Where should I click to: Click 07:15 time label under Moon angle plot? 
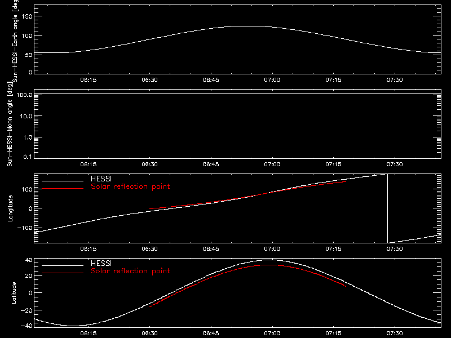pos(333,164)
